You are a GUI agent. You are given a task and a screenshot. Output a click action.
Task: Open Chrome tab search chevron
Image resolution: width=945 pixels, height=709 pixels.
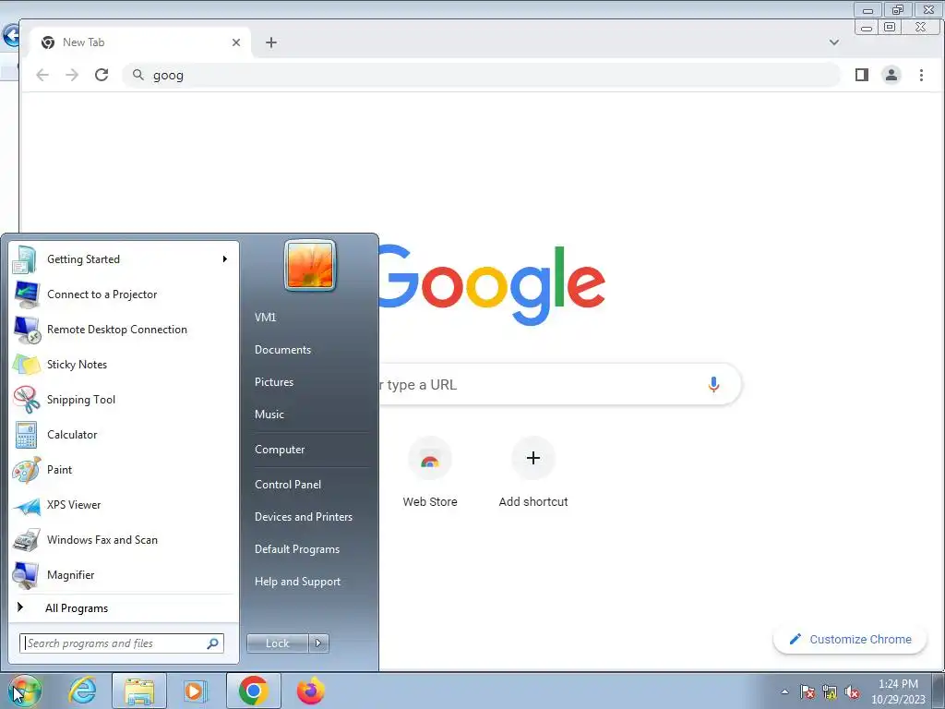(834, 42)
